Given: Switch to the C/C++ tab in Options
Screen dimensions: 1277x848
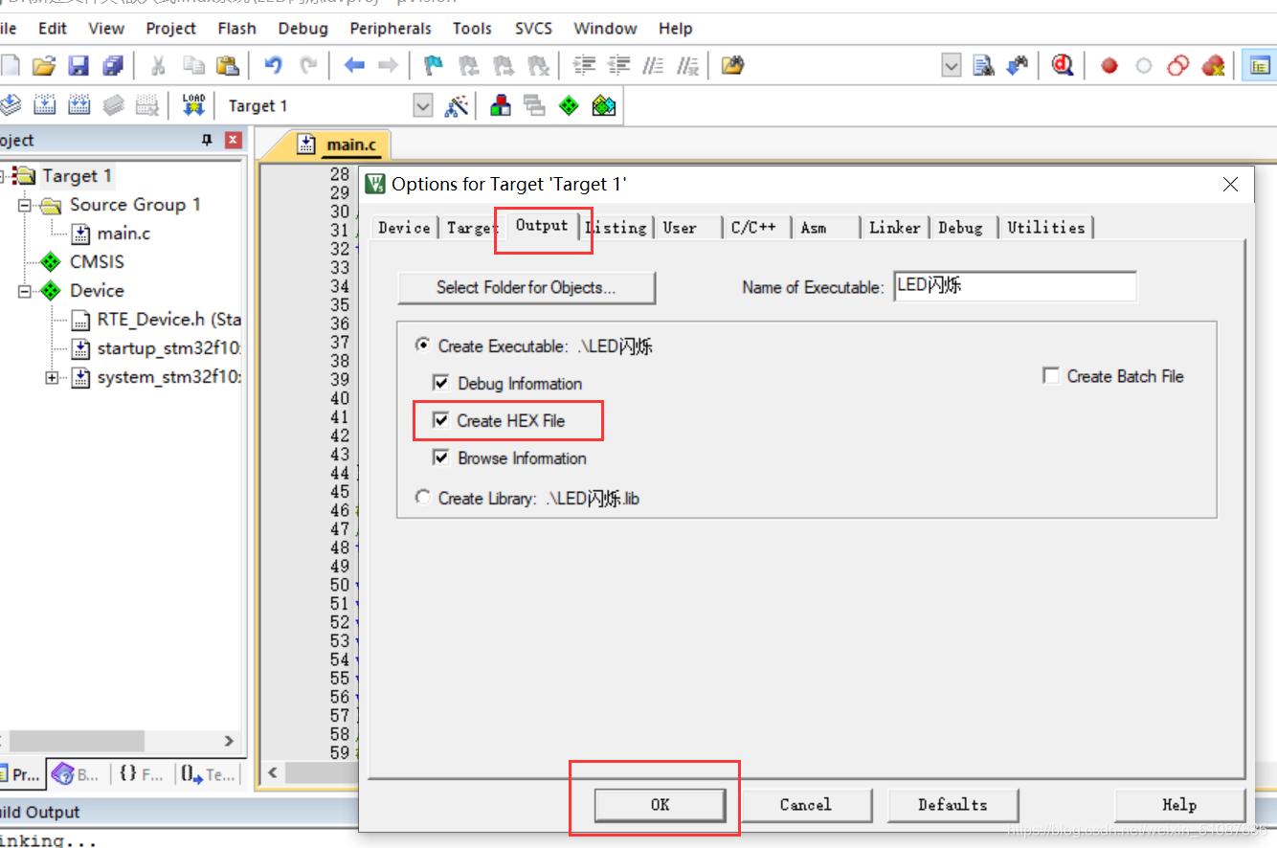Looking at the screenshot, I should click(x=754, y=227).
